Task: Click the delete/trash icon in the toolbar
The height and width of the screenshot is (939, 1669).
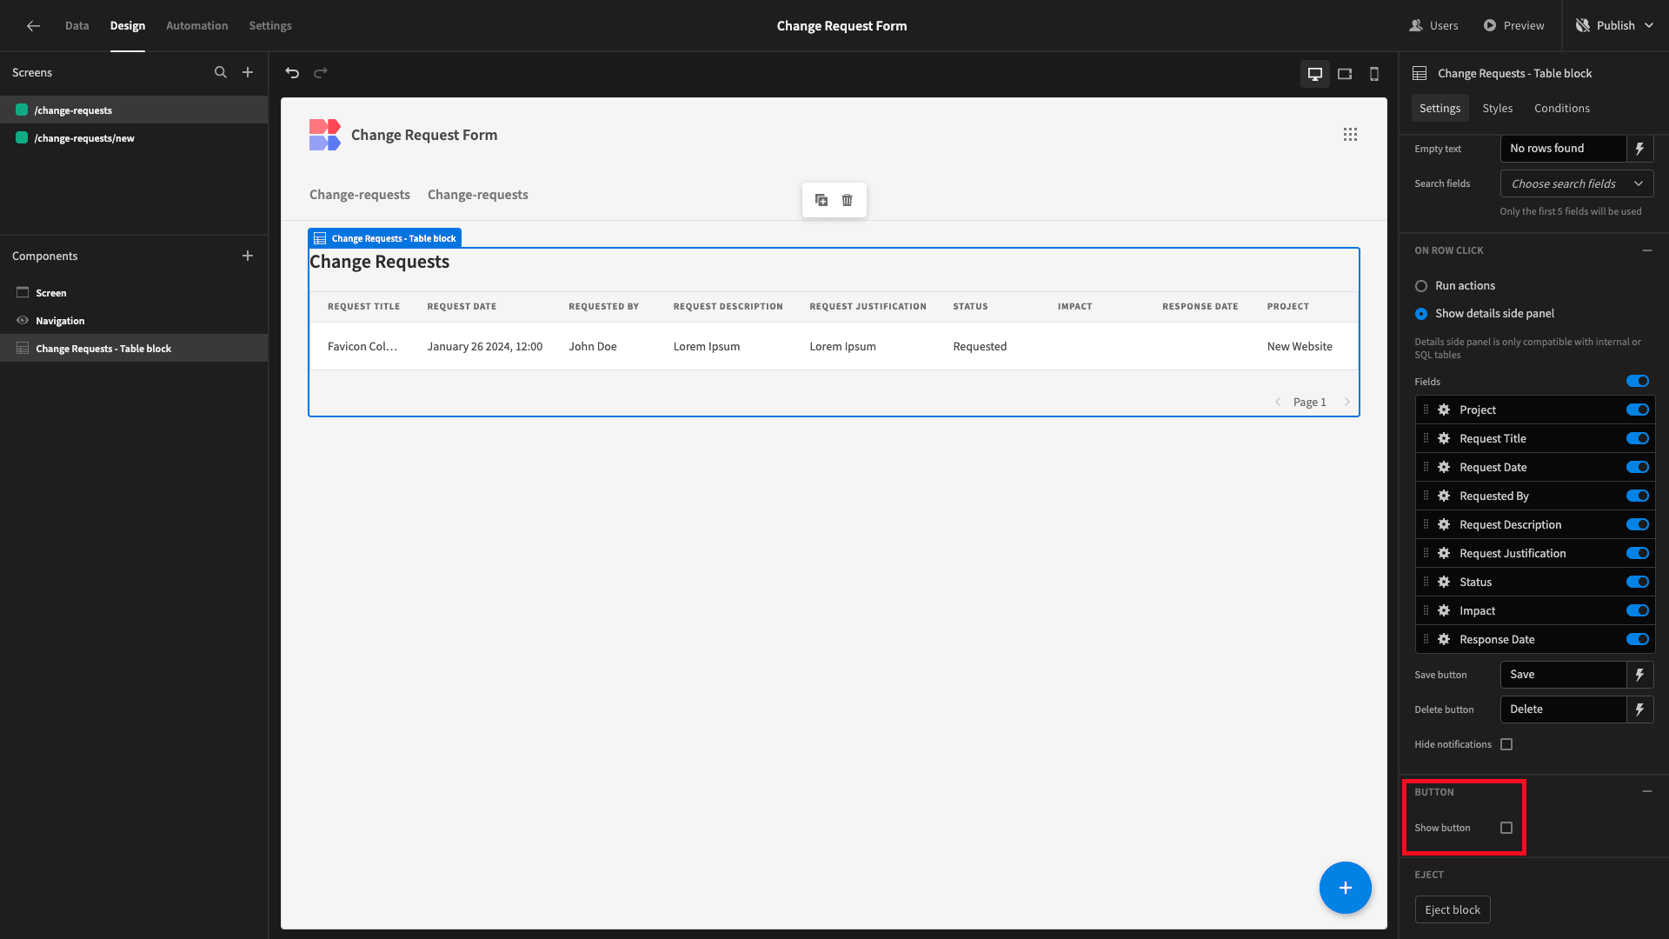Action: tap(848, 199)
